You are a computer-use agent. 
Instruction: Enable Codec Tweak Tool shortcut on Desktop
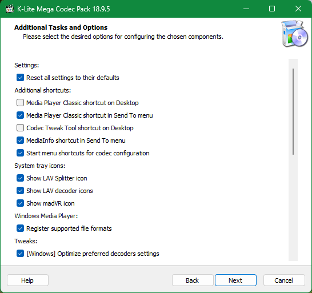click(x=20, y=128)
